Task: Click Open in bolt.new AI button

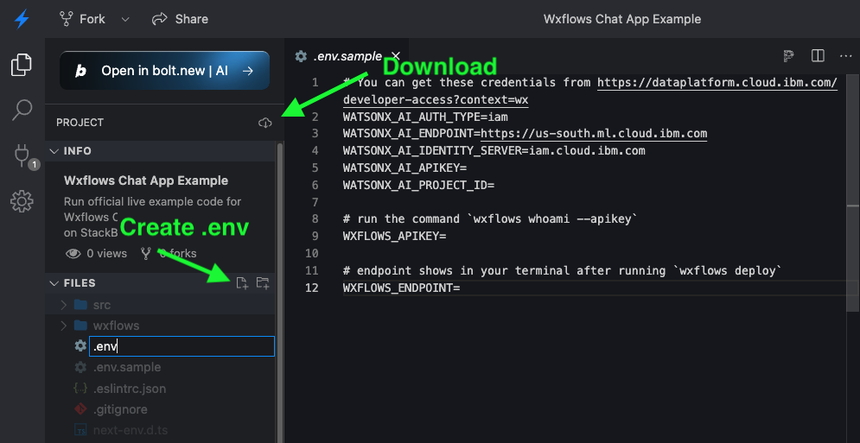Action: 164,71
